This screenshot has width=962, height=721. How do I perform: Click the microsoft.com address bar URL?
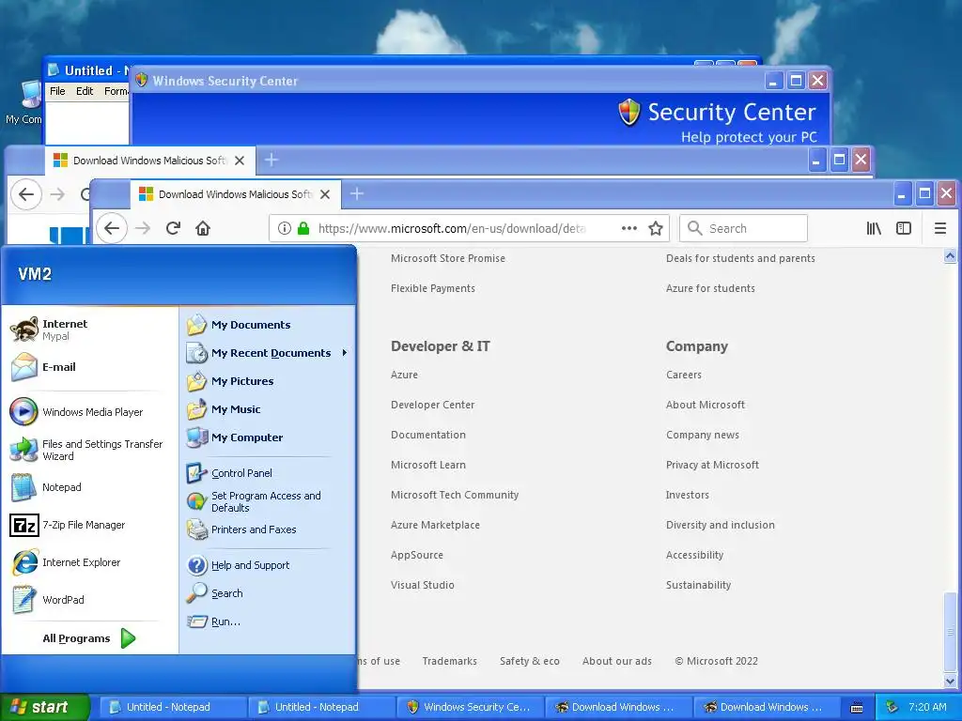pyautogui.click(x=452, y=229)
